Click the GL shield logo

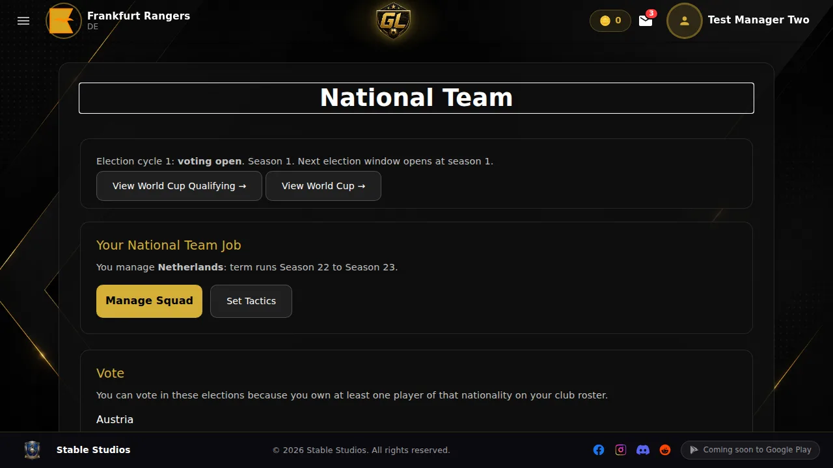(x=393, y=21)
